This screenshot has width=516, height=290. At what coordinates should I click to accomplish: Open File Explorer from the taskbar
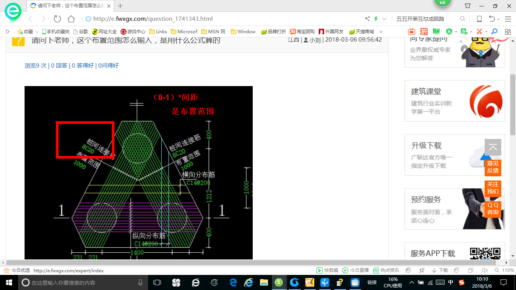(263, 282)
